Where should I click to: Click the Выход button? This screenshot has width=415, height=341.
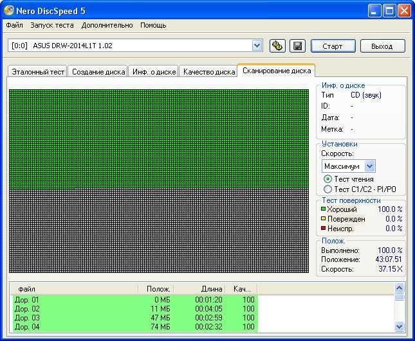point(382,46)
